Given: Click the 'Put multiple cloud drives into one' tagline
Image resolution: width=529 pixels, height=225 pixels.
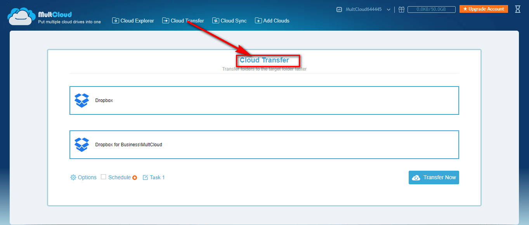Looking at the screenshot, I should 69,22.
